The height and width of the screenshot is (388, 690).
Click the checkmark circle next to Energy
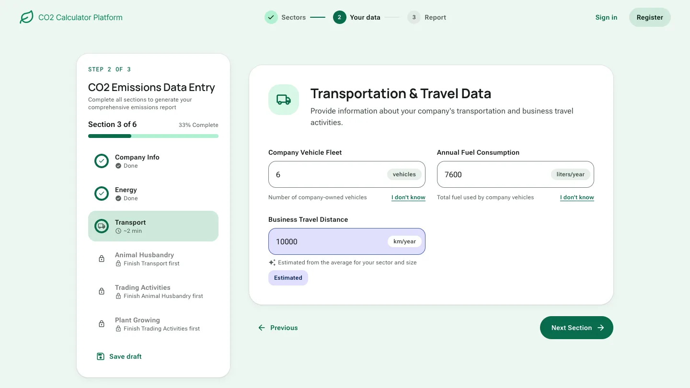102,194
